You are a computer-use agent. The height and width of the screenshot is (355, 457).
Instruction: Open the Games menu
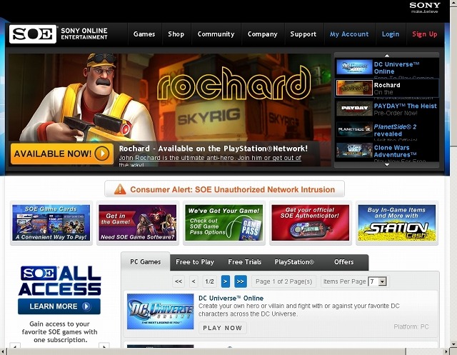pyautogui.click(x=144, y=34)
